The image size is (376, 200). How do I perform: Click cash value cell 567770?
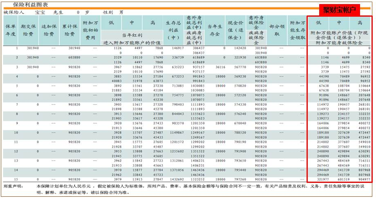[240, 67]
